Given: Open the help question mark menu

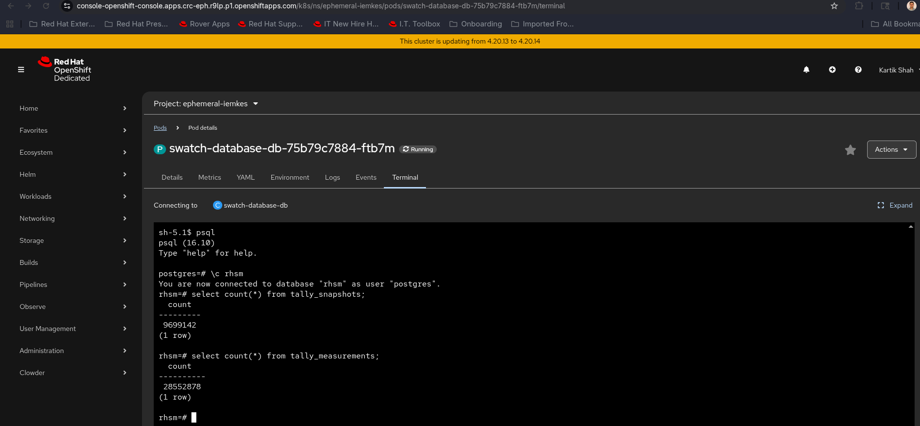Looking at the screenshot, I should (x=858, y=70).
